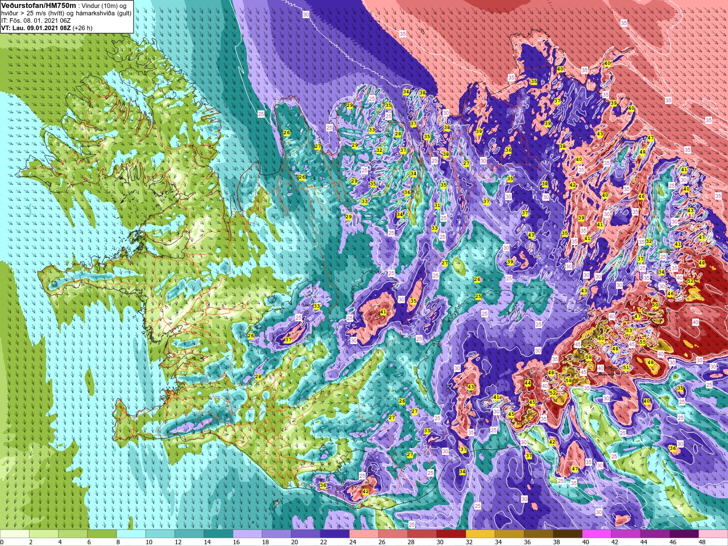Viewport: 728px width, 546px height.
Task: Click the '36' legend scale label
Action: coord(527,542)
